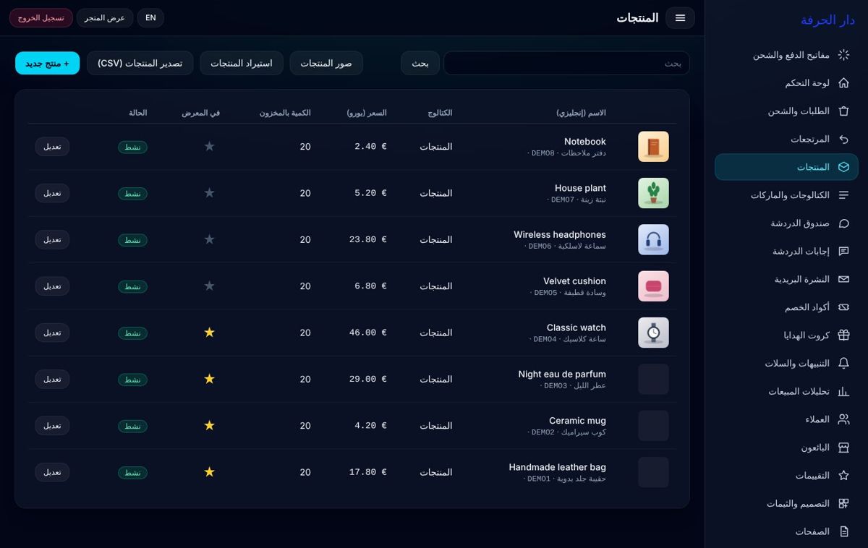Image resolution: width=868 pixels, height=548 pixels.
Task: Select الكتالوجات والماركات menu item
Action: point(786,195)
